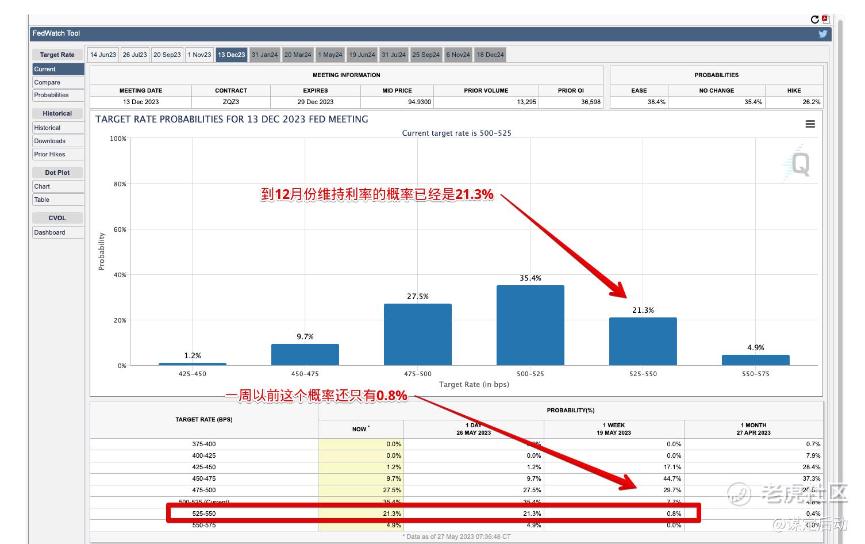Open the 1 Nov23 meeting tab

(x=199, y=55)
